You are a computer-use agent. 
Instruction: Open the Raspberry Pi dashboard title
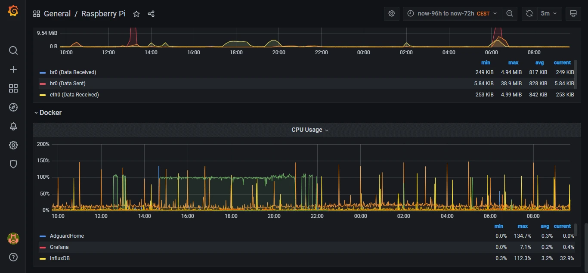103,14
